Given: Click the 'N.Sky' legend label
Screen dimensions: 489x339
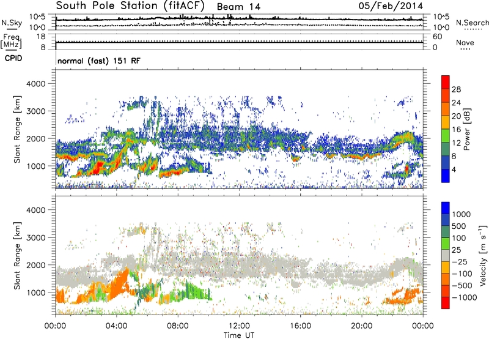Looking at the screenshot, I should [12, 23].
